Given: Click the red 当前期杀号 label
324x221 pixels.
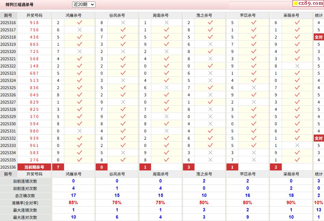Looking at the screenshot, I should coord(34,167).
